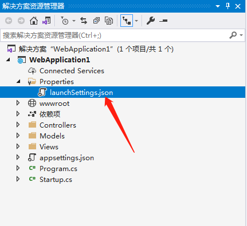The width and height of the screenshot is (247, 226).
Task: Open the search options dropdown arrow
Action: click(241, 35)
